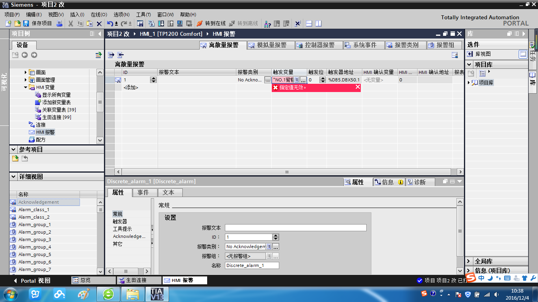Open the 项目(P) menu

[12, 15]
